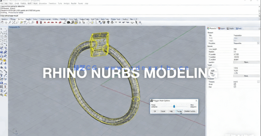Switch to the Layers panel tab
The height and width of the screenshot is (136, 261).
(x=222, y=29)
